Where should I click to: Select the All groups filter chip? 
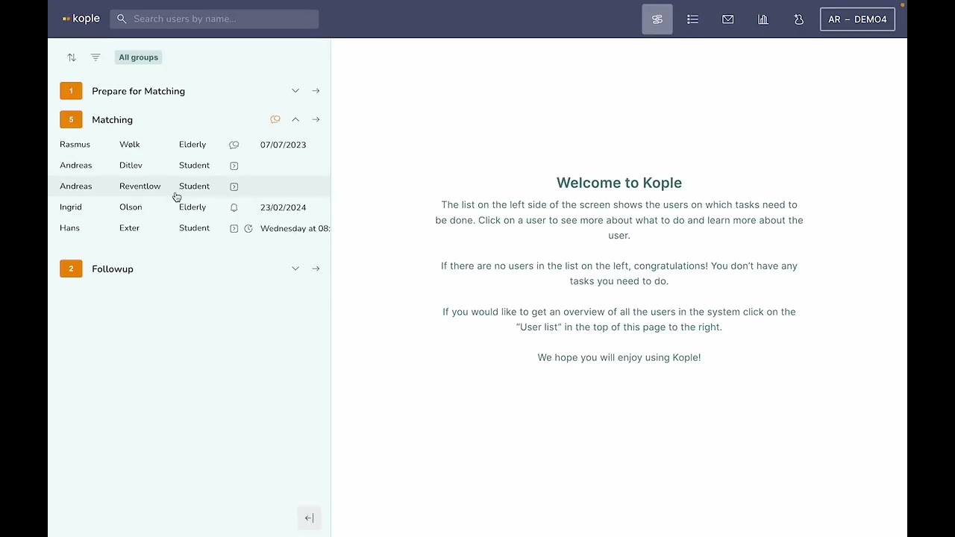click(x=139, y=57)
